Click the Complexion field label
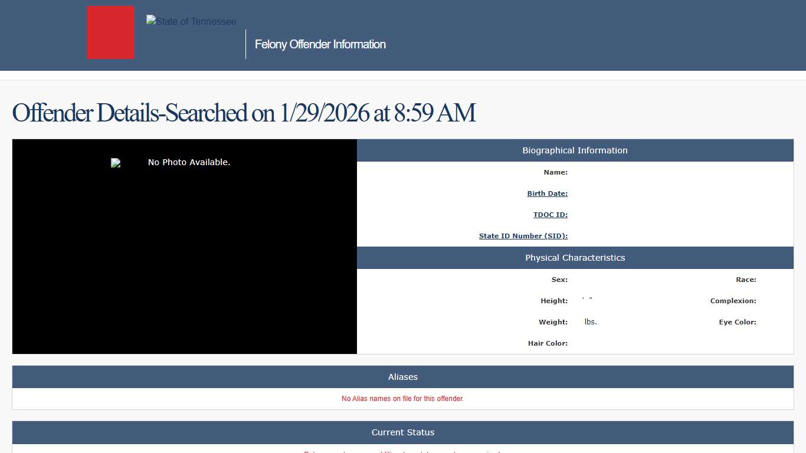806x453 pixels. pos(733,301)
